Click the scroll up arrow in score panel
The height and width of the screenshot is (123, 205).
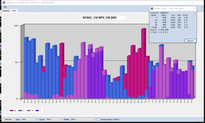195,12
